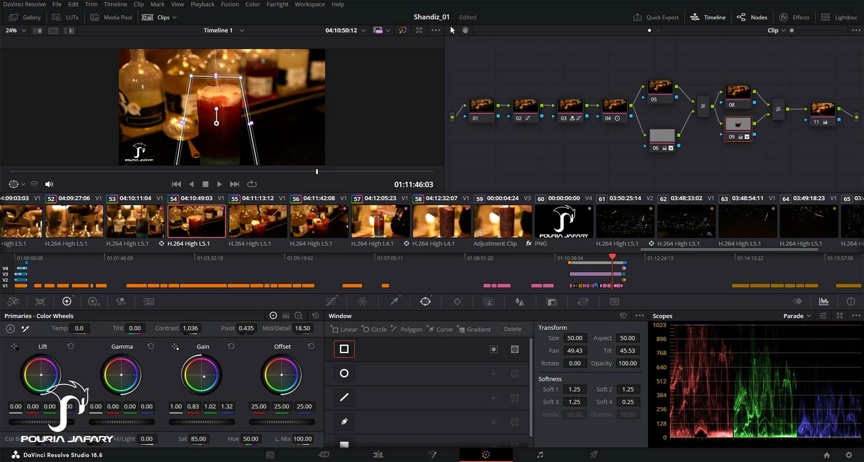Toggle loop playback
Image resolution: width=864 pixels, height=462 pixels.
tap(252, 184)
